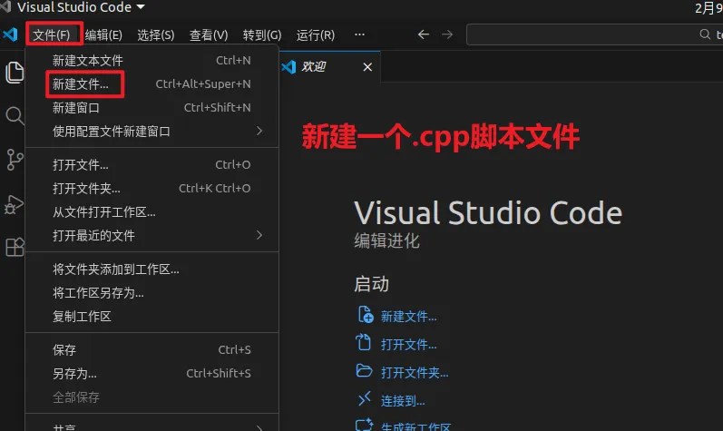Choose 复制工作区 menu entry
The image size is (723, 431).
click(x=152, y=317)
